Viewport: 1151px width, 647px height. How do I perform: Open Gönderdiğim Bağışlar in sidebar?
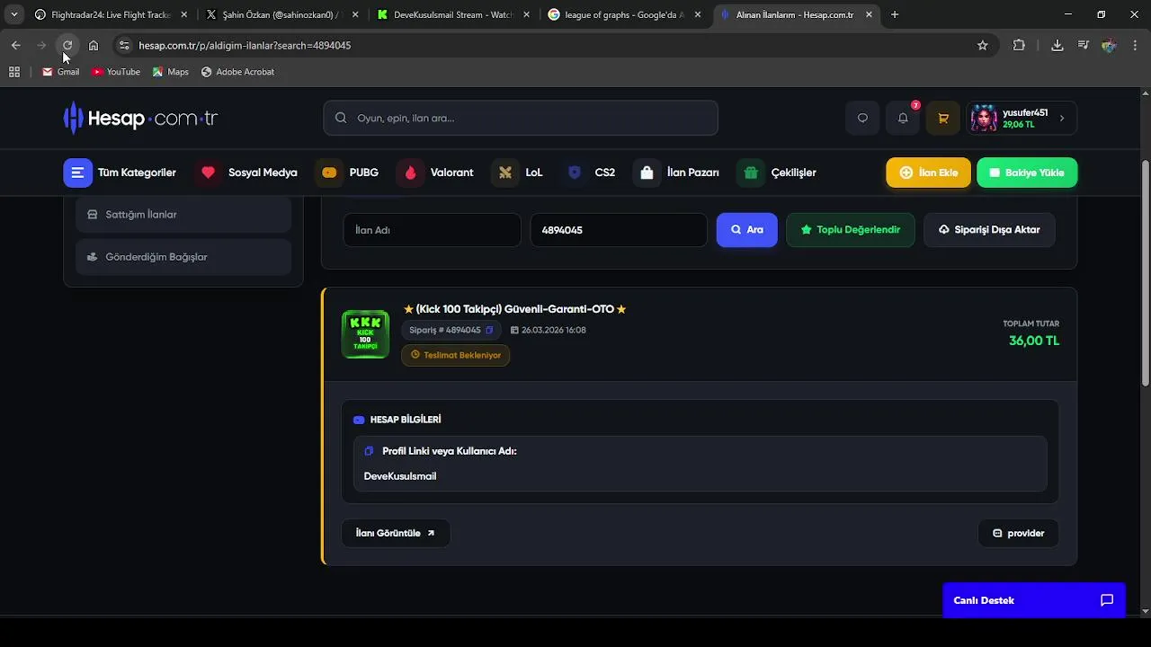[x=183, y=257]
